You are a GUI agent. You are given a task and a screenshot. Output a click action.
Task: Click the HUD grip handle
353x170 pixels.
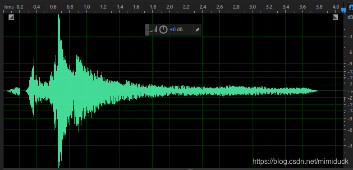point(147,30)
